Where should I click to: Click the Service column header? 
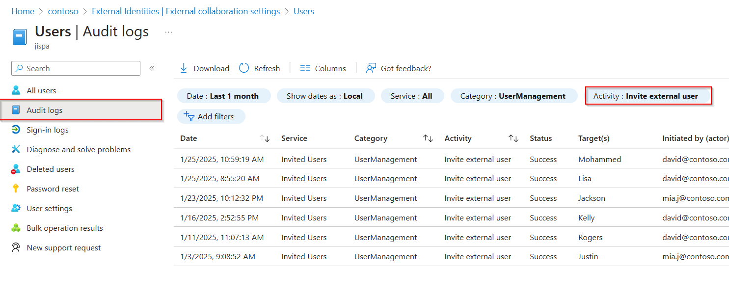(x=294, y=138)
